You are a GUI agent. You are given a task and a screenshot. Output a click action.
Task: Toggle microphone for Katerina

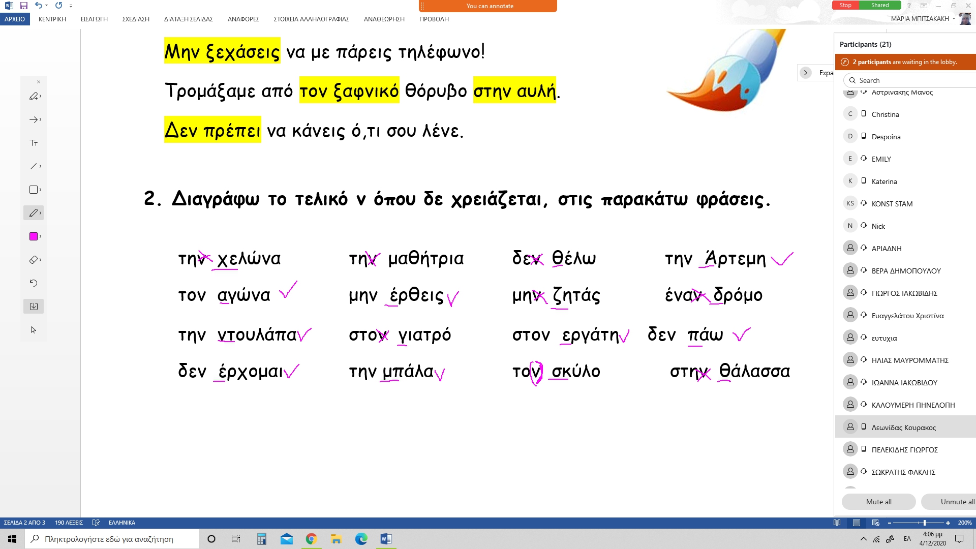tap(864, 181)
